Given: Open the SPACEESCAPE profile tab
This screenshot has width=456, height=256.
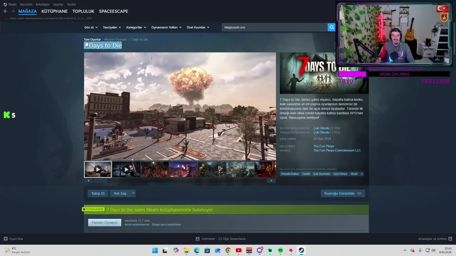Looking at the screenshot, I should (x=114, y=11).
